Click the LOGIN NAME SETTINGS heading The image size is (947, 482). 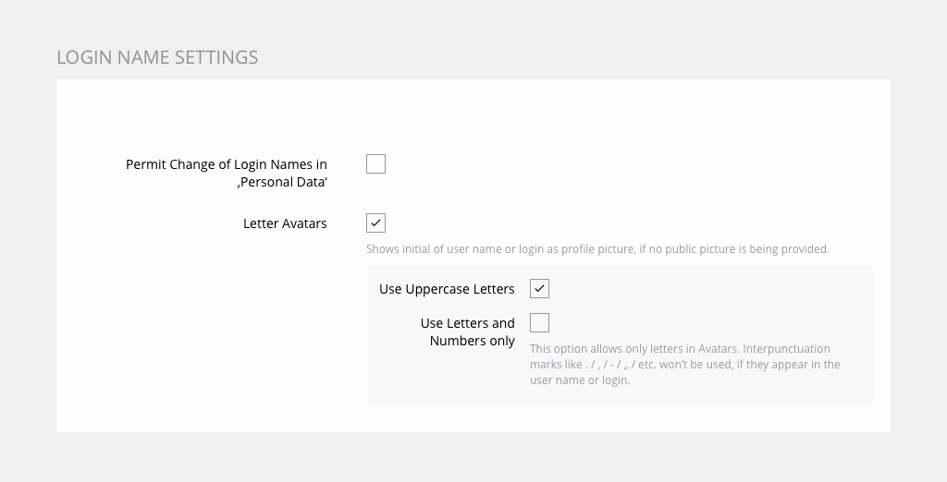click(x=157, y=57)
